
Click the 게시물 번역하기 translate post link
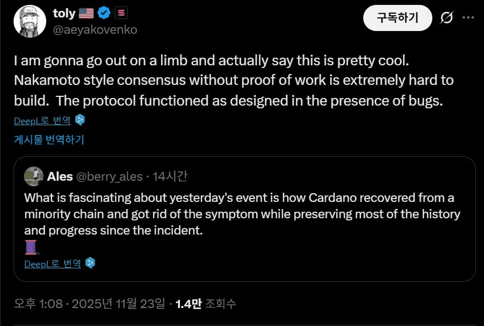coord(49,140)
